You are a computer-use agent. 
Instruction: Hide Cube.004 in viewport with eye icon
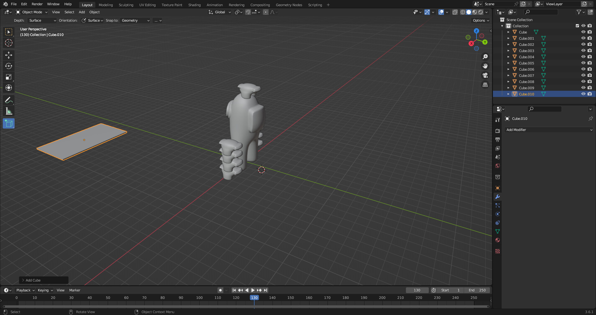583,57
